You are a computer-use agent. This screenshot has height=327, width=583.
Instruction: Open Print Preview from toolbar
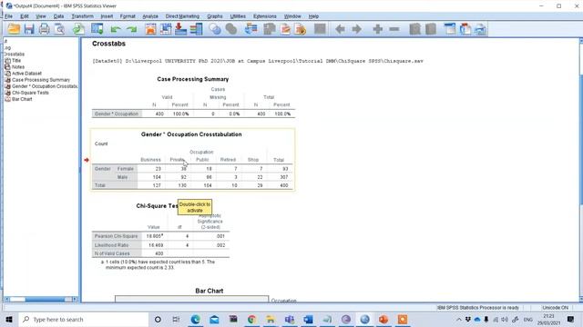click(59, 29)
